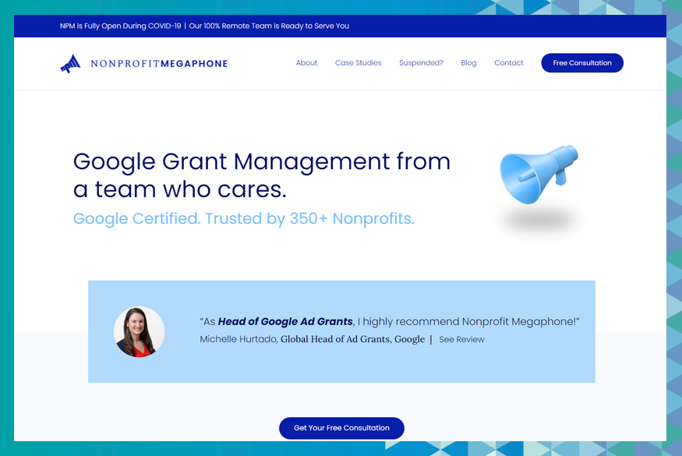Screen dimensions: 682x456
Task: Click Michelle Hurtado's profile photo
Action: click(139, 332)
